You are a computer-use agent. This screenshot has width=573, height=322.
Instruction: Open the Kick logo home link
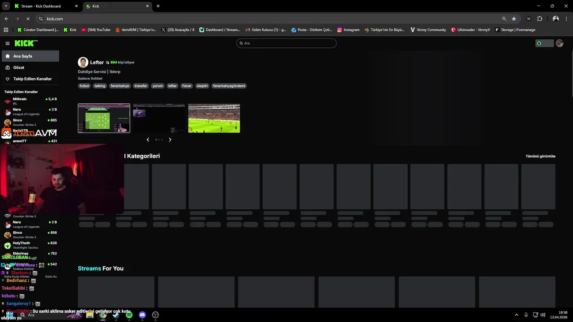point(26,43)
